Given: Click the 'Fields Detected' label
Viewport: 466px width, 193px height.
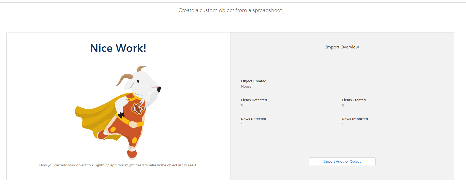Looking at the screenshot, I should (254, 100).
